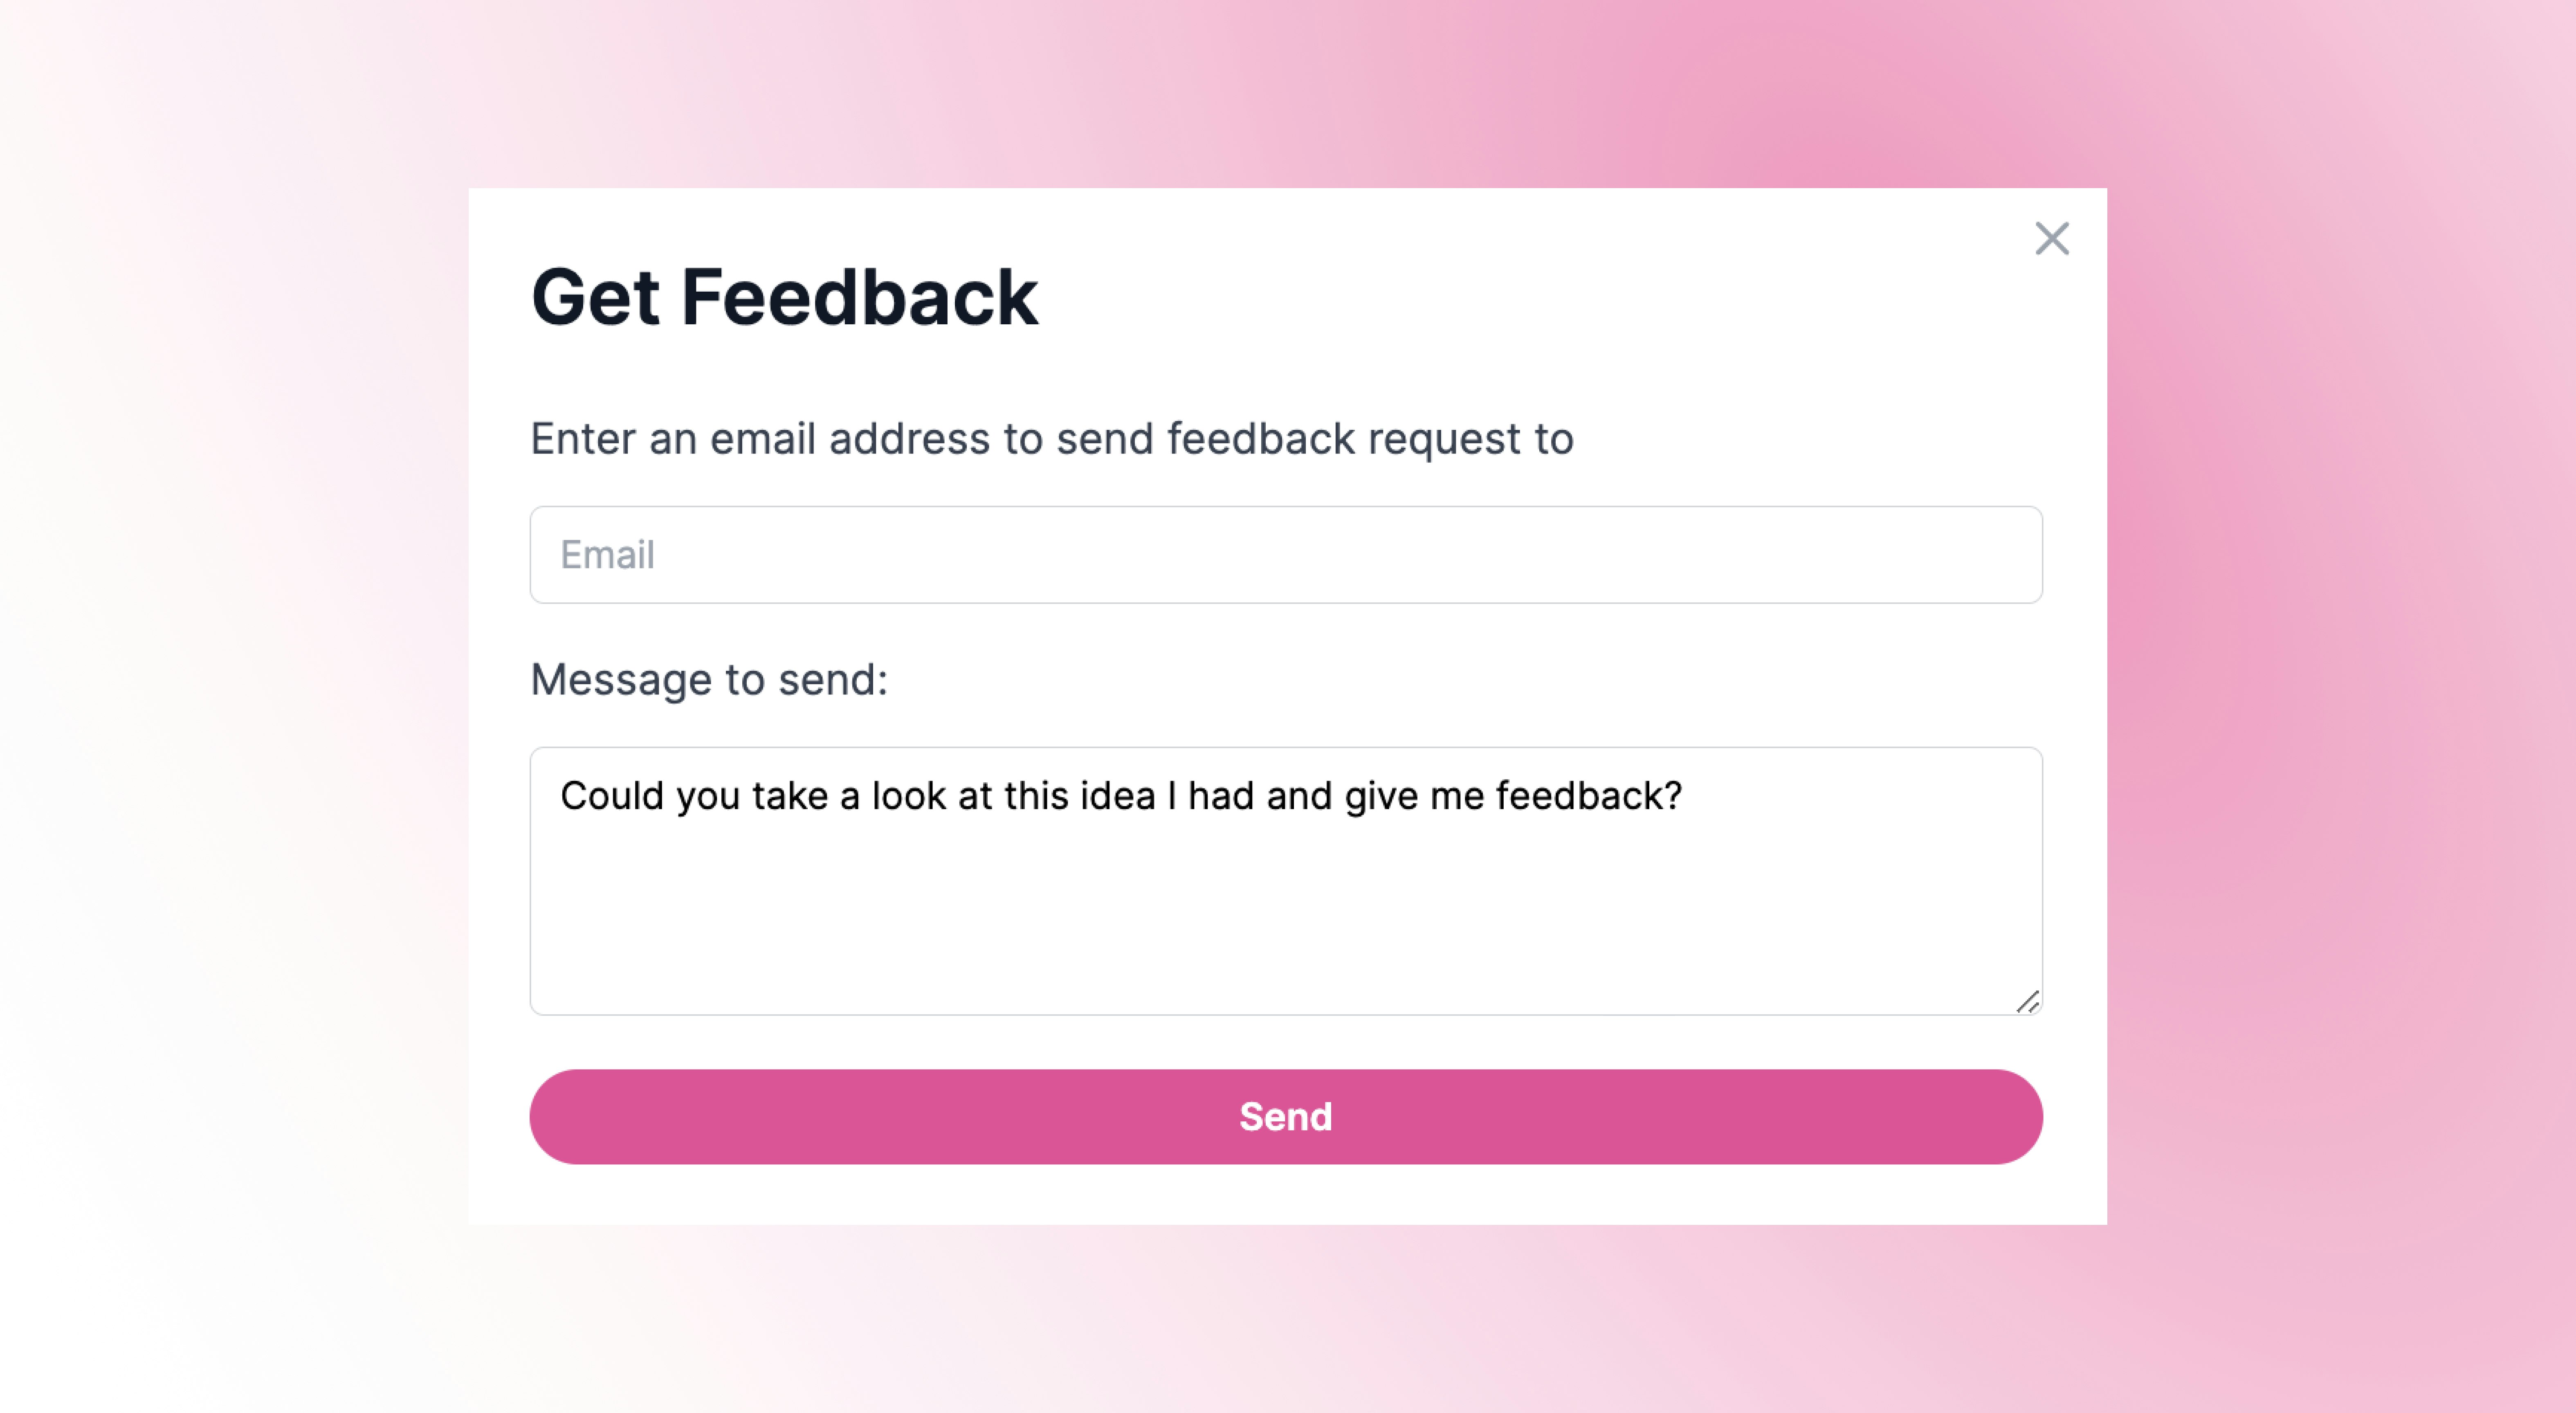Click the textarea resize handle
This screenshot has width=2576, height=1413.
[x=2028, y=1001]
